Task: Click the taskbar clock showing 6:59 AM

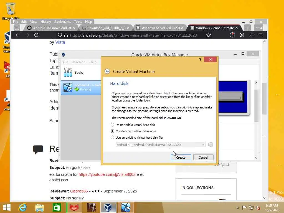Action: (272, 207)
